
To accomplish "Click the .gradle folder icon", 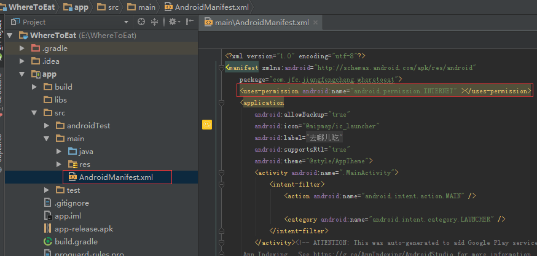I will coord(35,48).
